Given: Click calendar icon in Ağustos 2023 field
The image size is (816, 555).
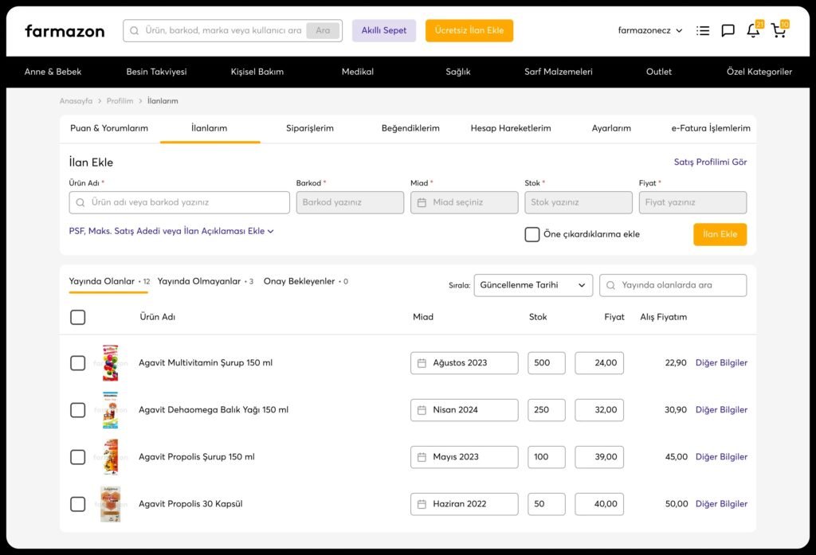Looking at the screenshot, I should tap(422, 363).
